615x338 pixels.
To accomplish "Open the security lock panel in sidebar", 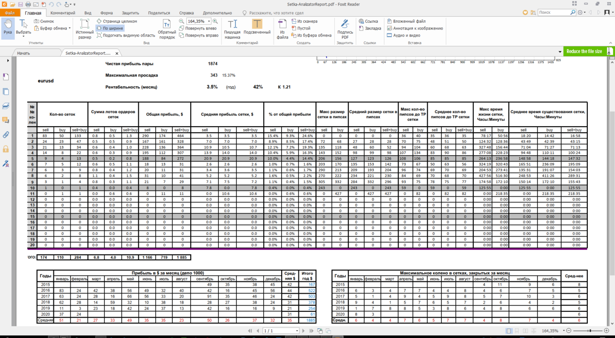I will (x=6, y=149).
